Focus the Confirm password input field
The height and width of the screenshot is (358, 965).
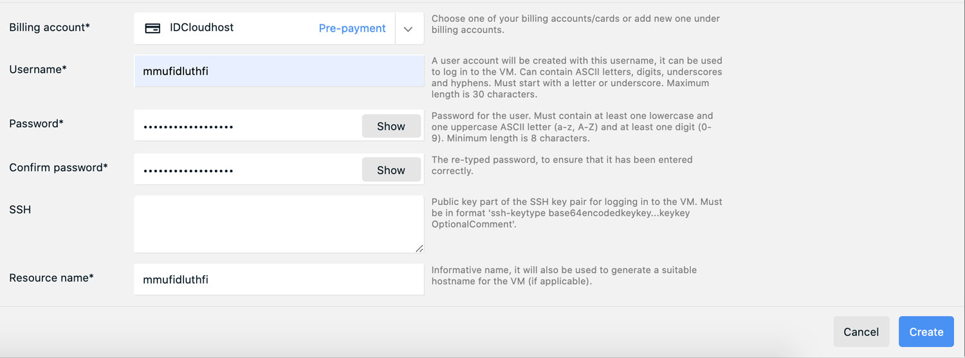(x=248, y=170)
